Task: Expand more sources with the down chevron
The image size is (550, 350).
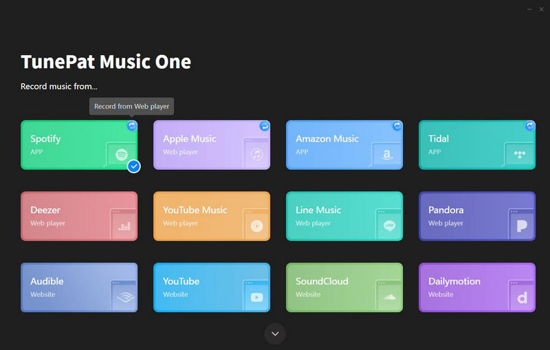Action: 275,333
